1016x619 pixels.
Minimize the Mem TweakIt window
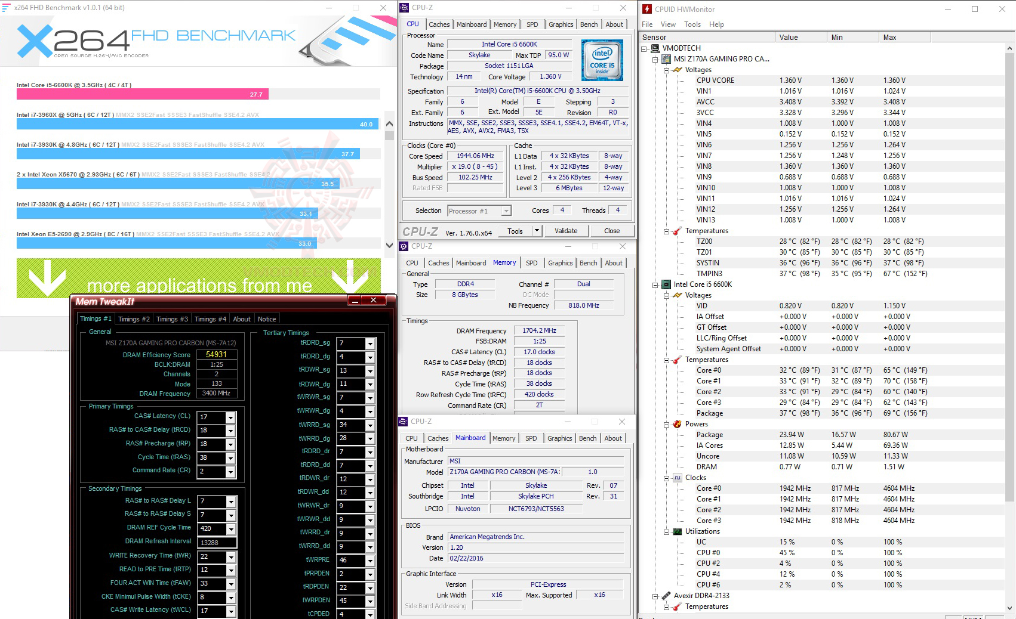click(x=355, y=301)
